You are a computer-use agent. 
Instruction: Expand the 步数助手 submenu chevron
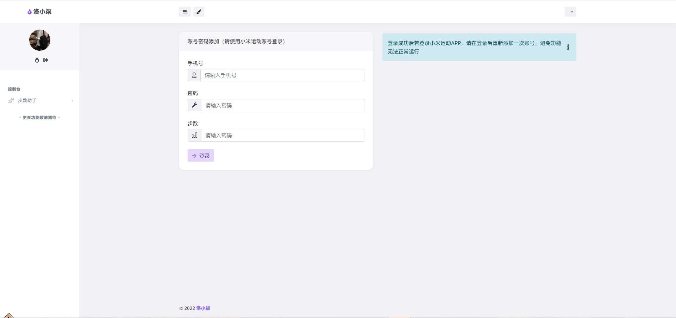(73, 101)
